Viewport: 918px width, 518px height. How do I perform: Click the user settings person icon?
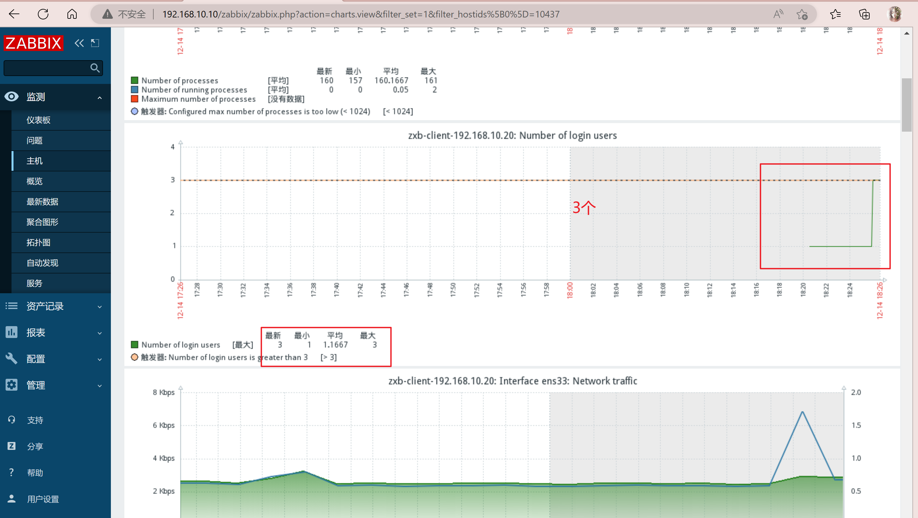(12, 499)
